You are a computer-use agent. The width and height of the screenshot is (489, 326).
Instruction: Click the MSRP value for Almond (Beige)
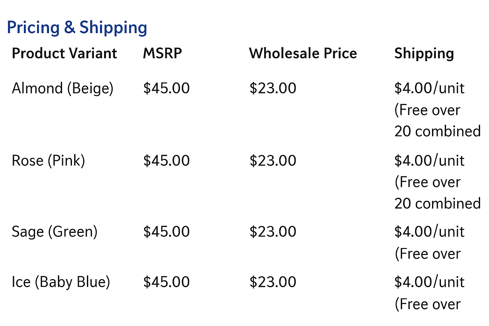[167, 88]
